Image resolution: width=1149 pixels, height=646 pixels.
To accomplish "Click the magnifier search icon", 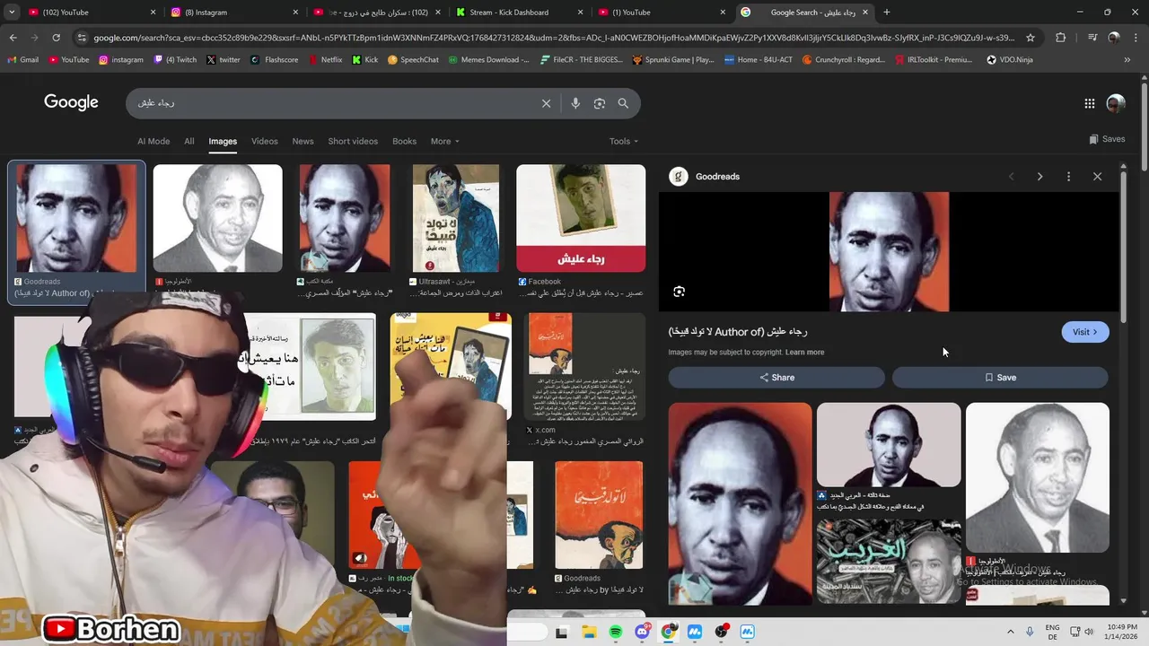I will click(x=623, y=103).
